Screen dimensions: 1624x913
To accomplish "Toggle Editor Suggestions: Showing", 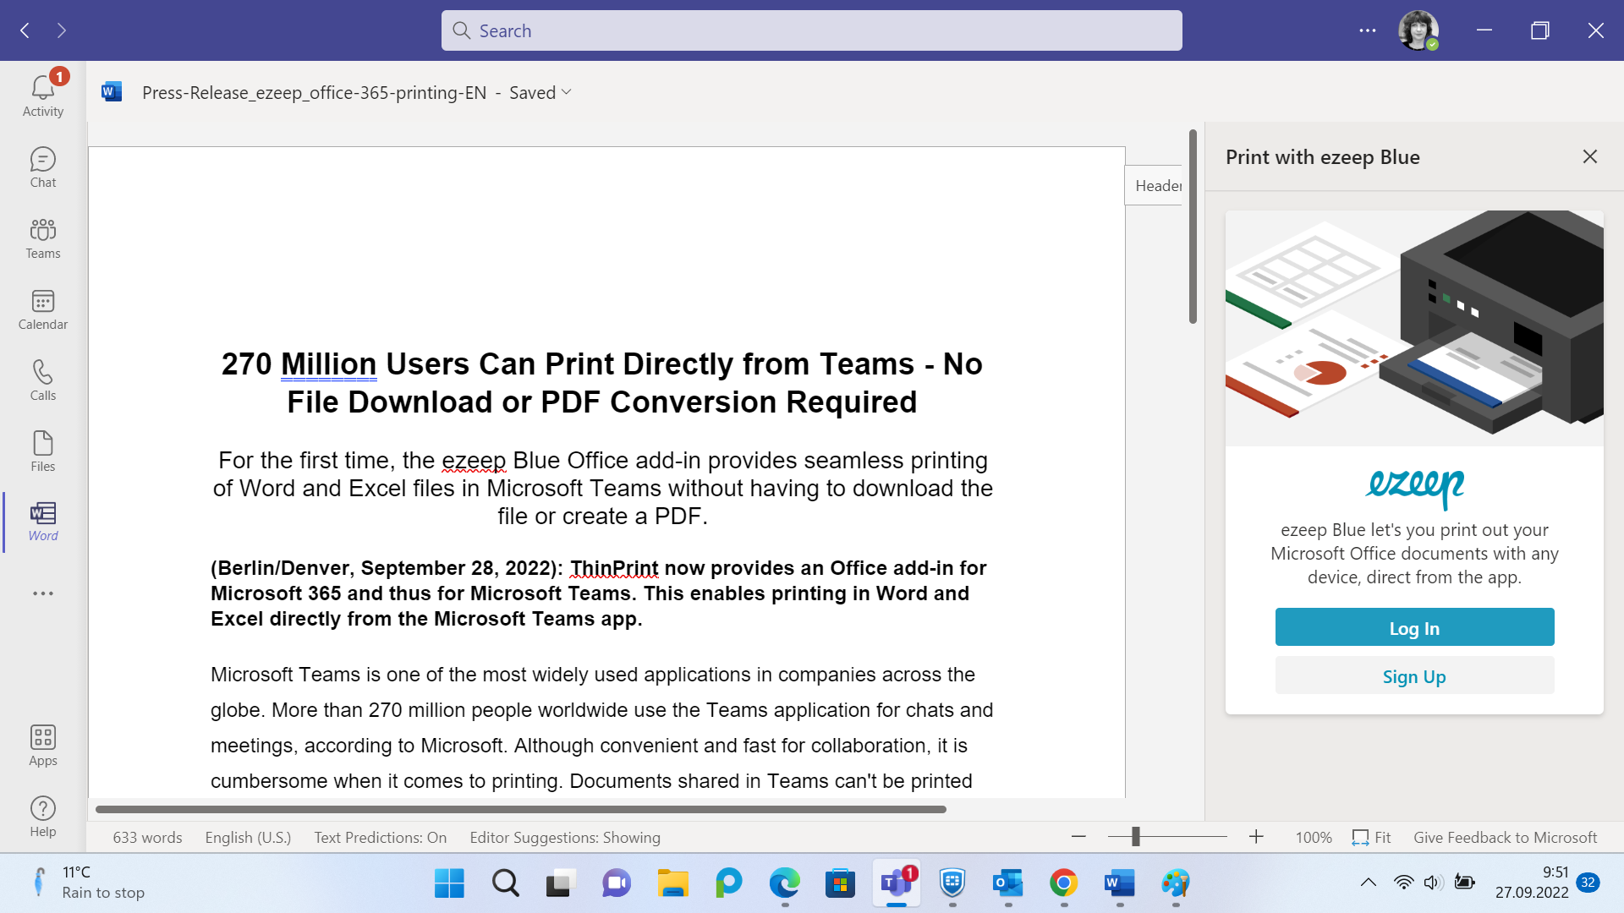I will tap(565, 837).
